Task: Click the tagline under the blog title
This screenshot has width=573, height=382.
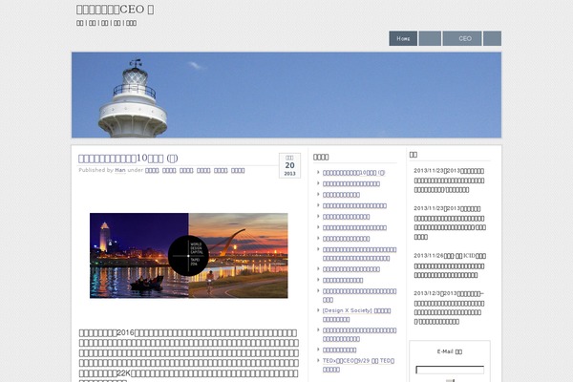Action: 106,23
